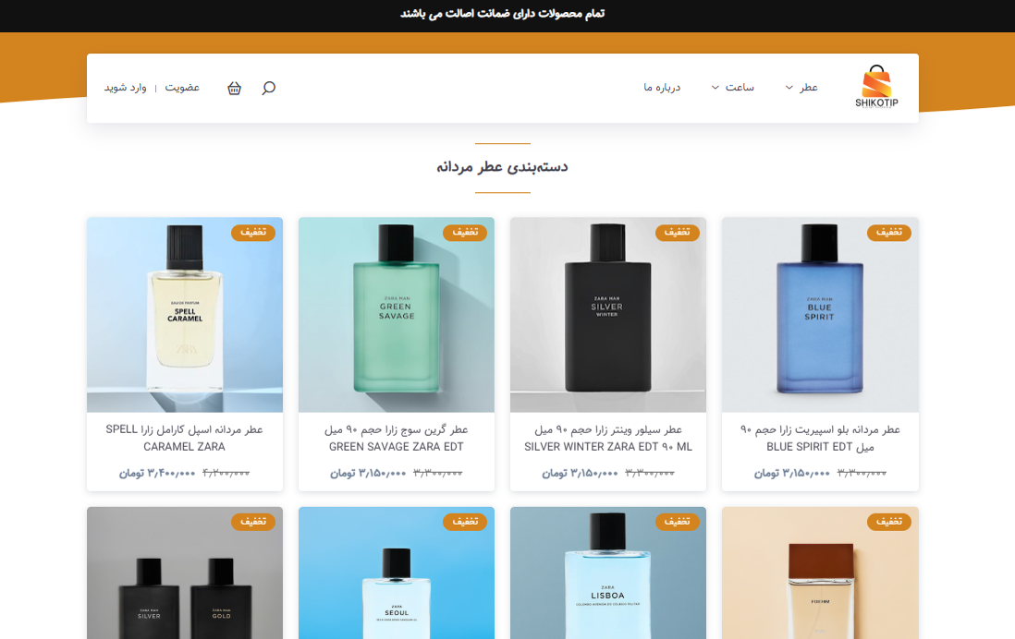Image resolution: width=1015 pixels, height=639 pixels.
Task: Click discount badge on Green Savage product
Action: (465, 232)
